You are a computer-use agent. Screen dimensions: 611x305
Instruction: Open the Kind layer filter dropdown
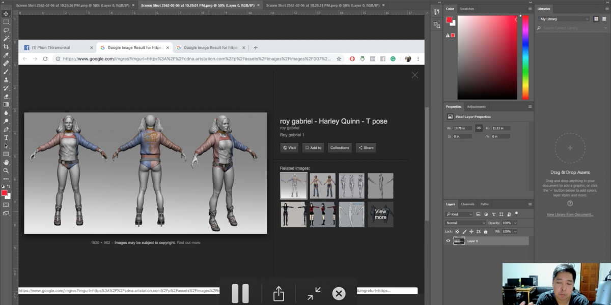tap(459, 215)
